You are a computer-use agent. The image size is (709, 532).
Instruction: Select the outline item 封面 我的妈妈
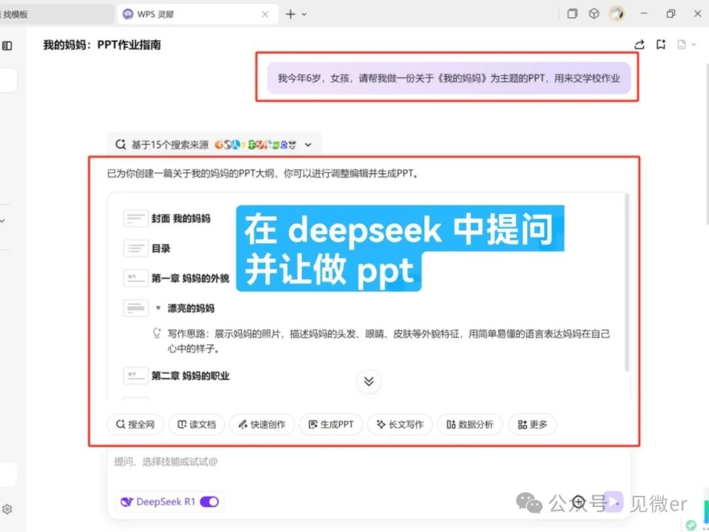click(x=181, y=219)
